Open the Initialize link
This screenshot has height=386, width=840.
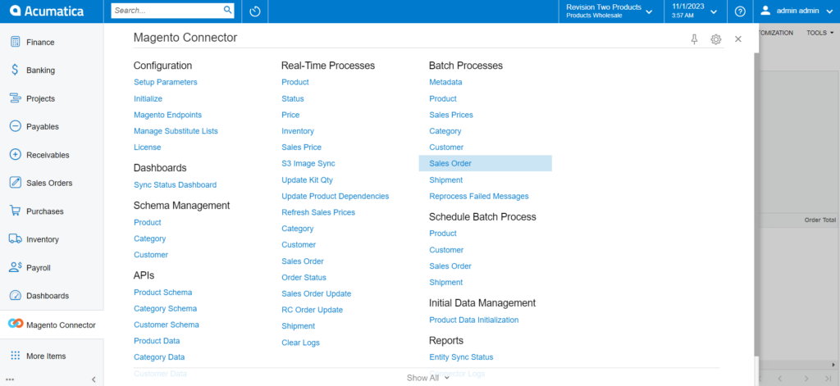(x=148, y=98)
